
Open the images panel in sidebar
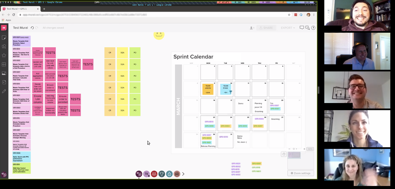coord(4,73)
